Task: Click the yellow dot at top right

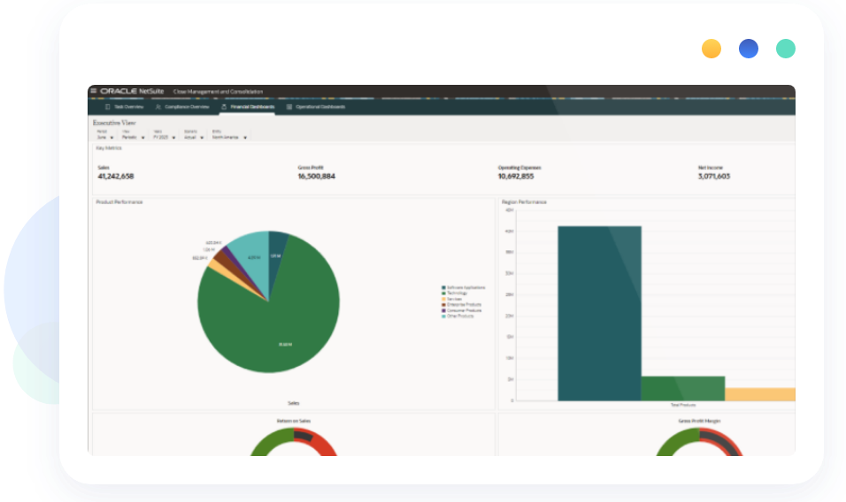Action: click(711, 49)
